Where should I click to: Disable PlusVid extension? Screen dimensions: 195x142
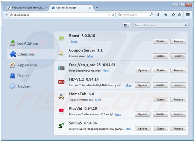(160, 114)
